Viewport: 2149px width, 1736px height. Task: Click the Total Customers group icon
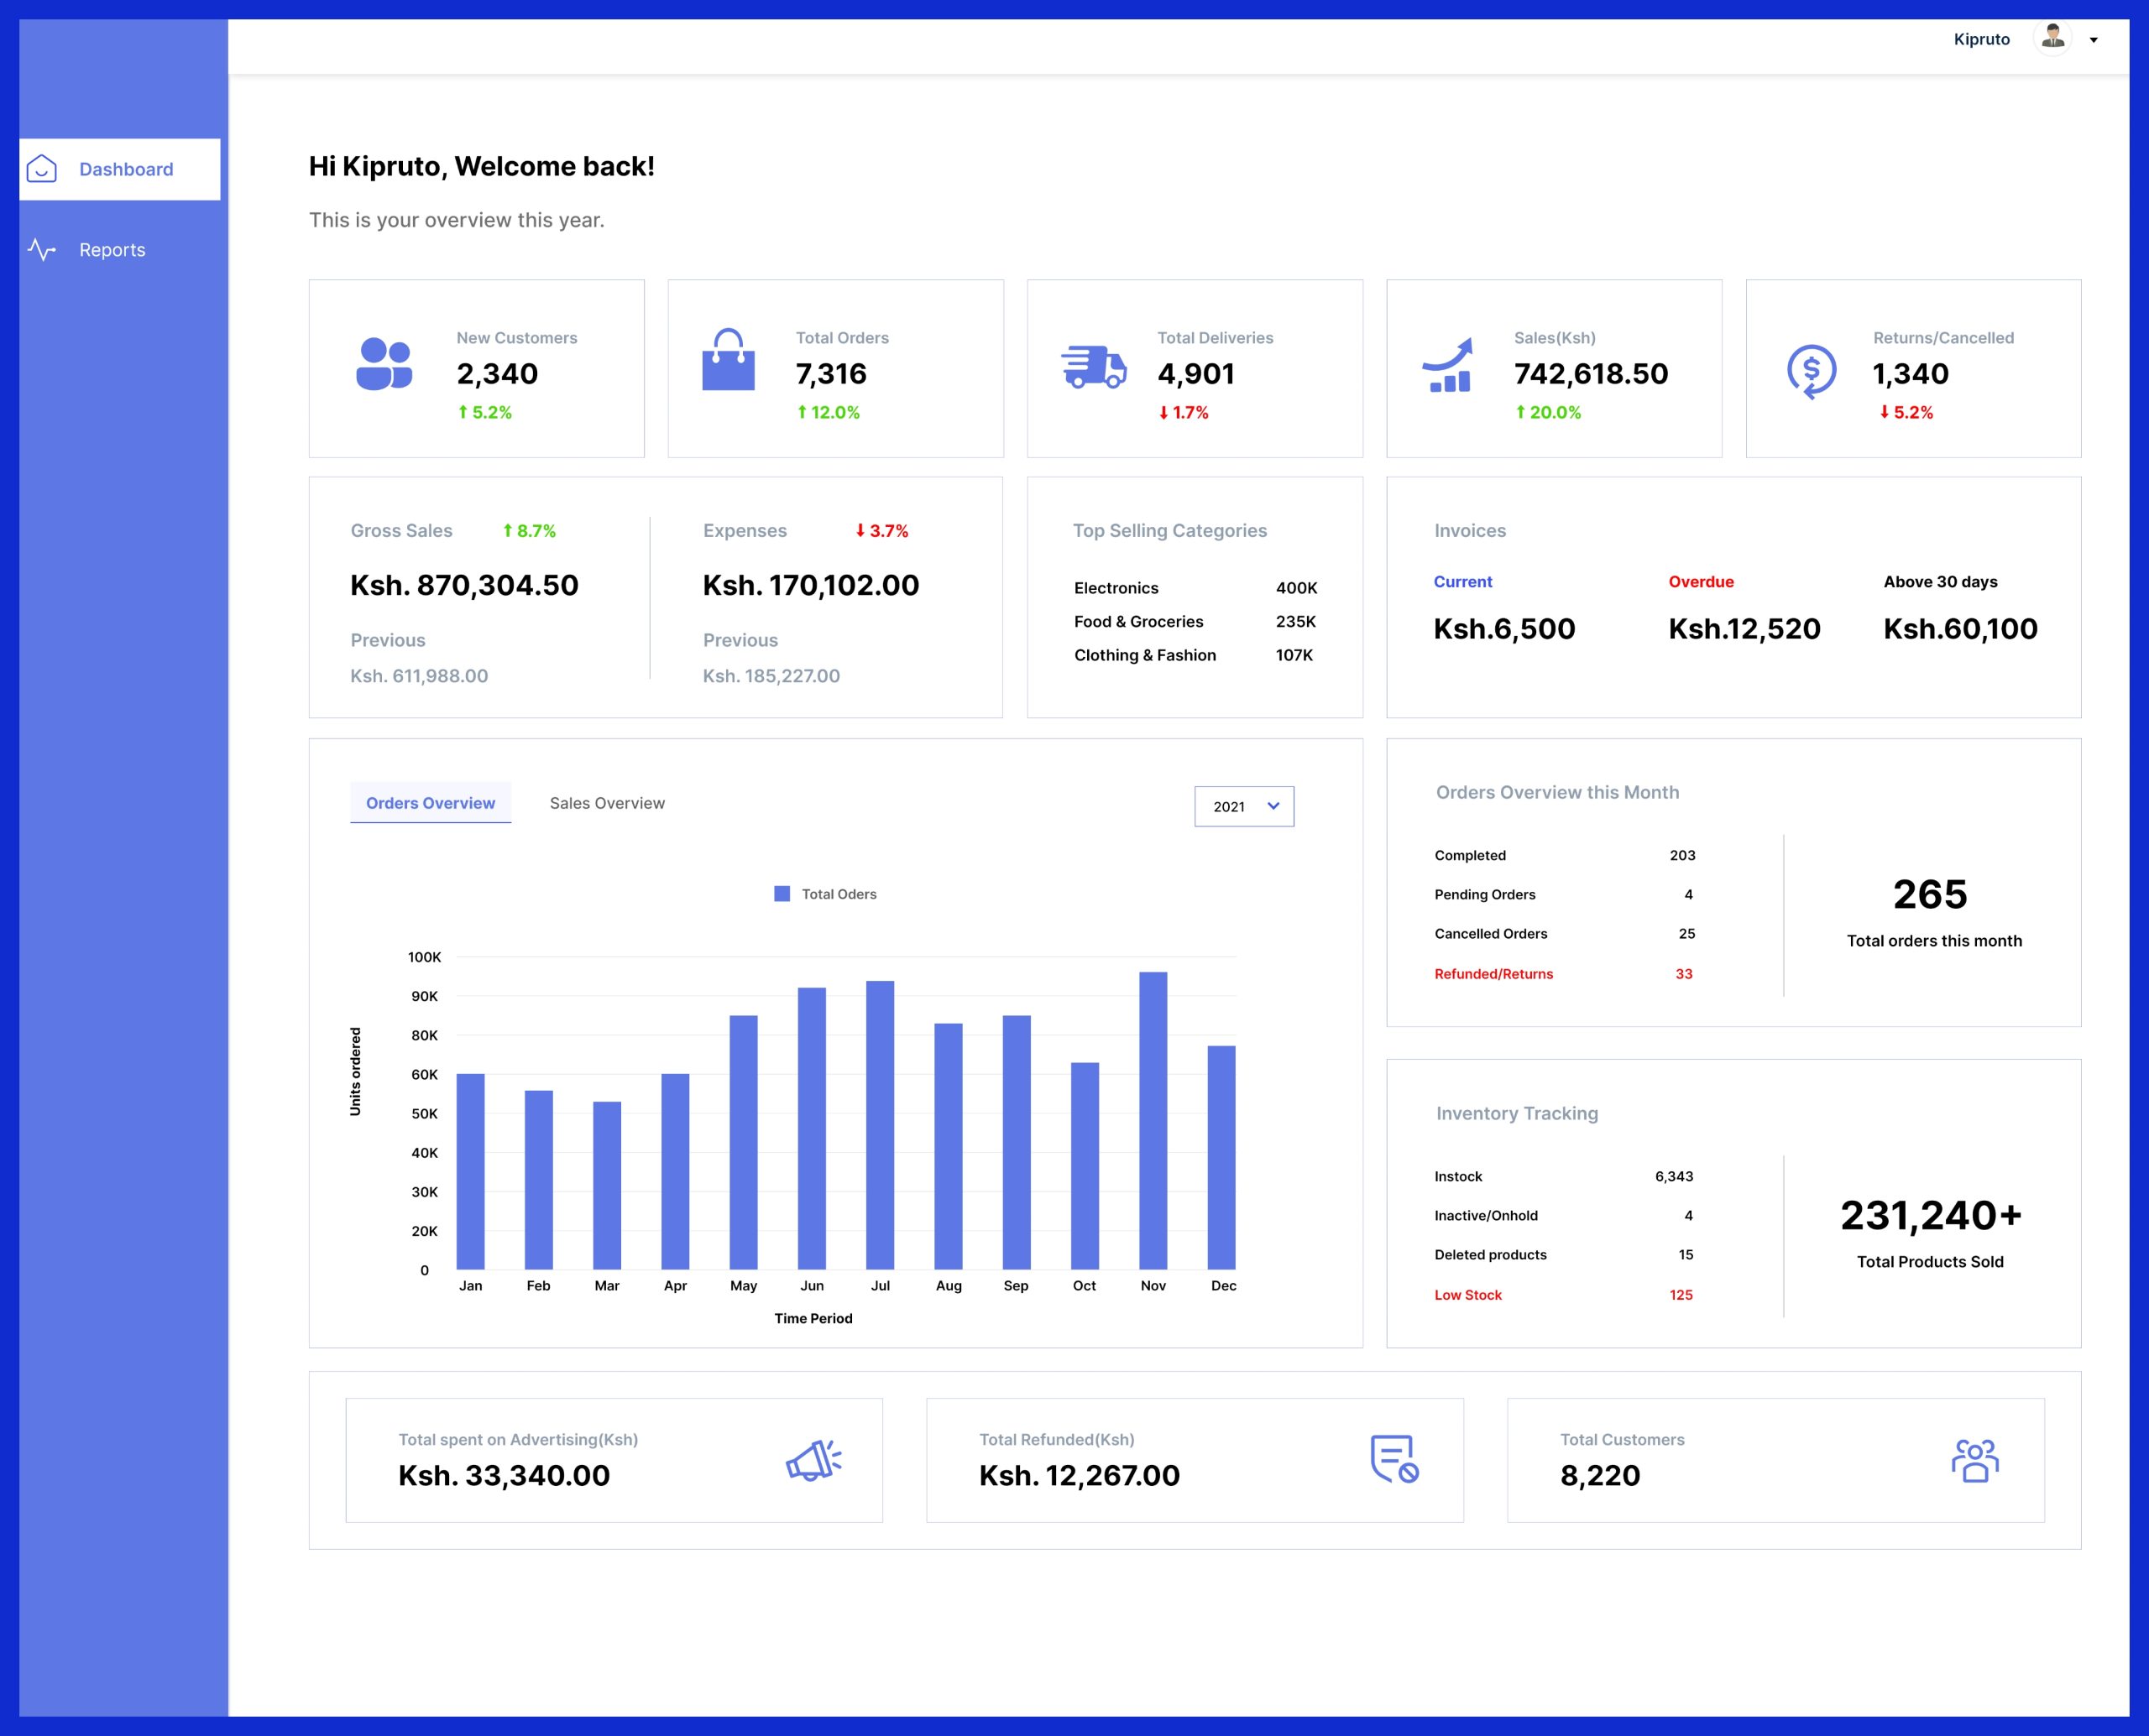click(x=1974, y=1460)
